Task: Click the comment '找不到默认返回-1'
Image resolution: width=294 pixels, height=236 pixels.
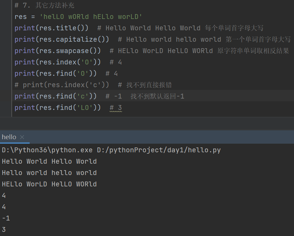Action: 157,96
